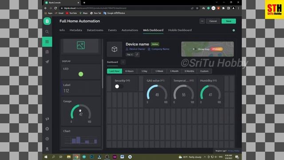
Task: Click the share page icon in address bar
Action: point(192,8)
